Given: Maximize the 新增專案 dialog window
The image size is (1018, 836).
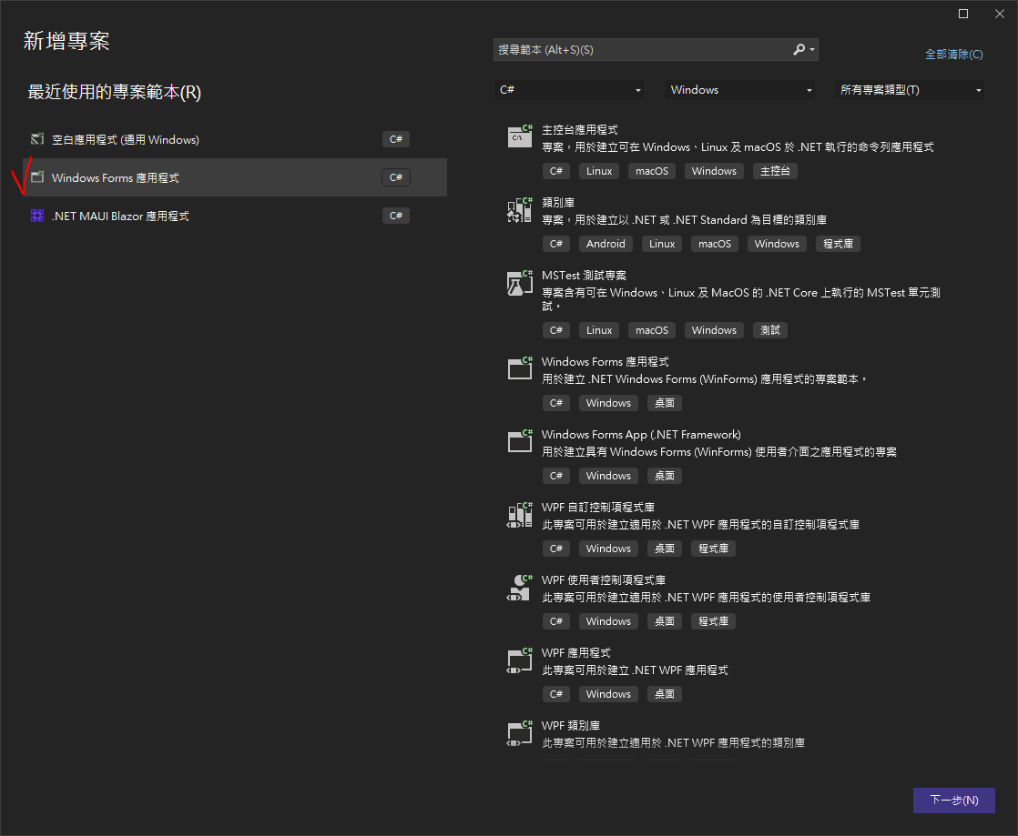Looking at the screenshot, I should pyautogui.click(x=963, y=14).
